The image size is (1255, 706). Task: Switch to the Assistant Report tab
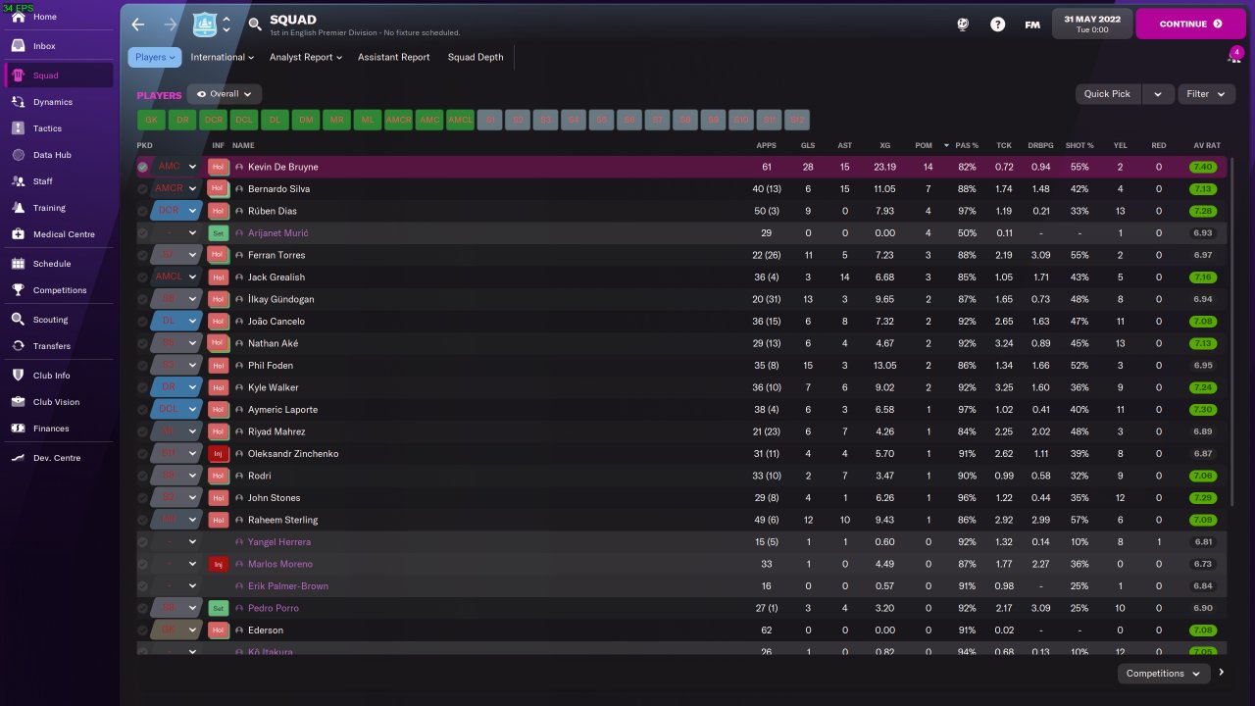click(x=393, y=57)
